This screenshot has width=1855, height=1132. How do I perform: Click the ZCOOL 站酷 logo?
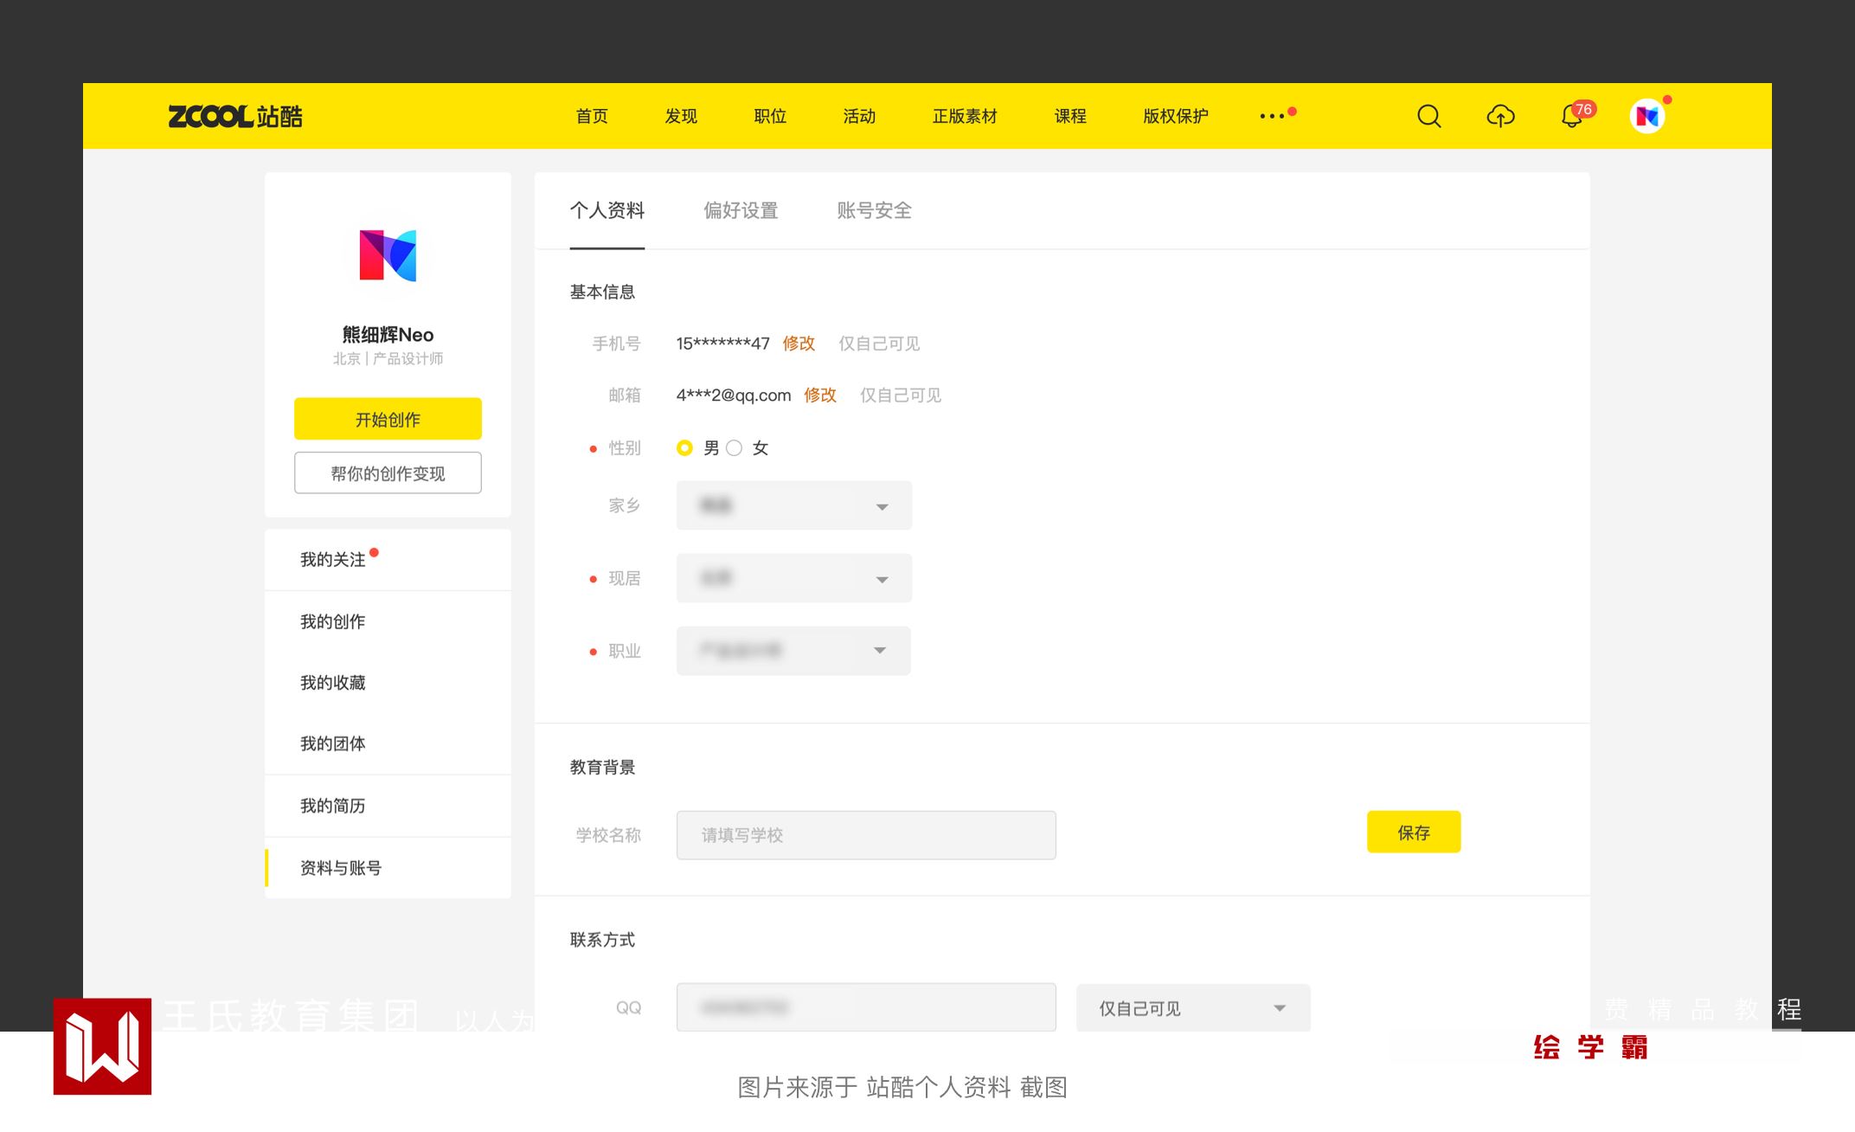click(x=235, y=116)
